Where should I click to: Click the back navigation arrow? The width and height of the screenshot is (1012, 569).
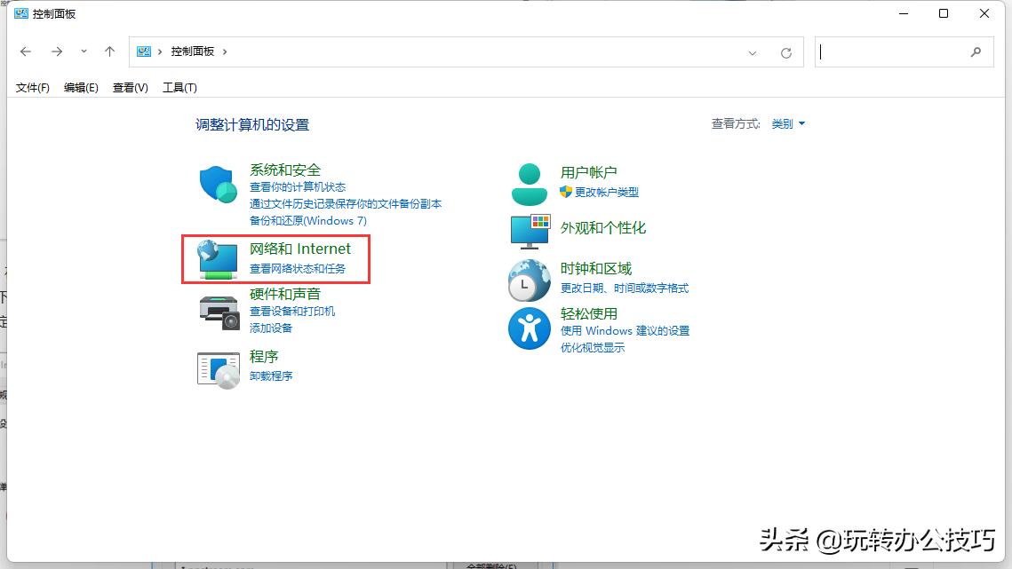[x=26, y=51]
